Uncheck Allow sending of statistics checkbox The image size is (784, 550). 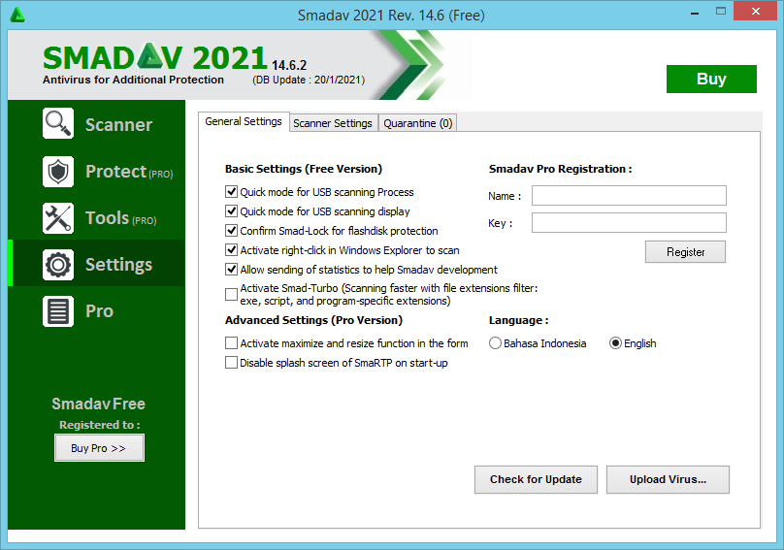pos(231,270)
